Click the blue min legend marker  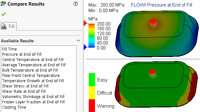coord(85,47)
